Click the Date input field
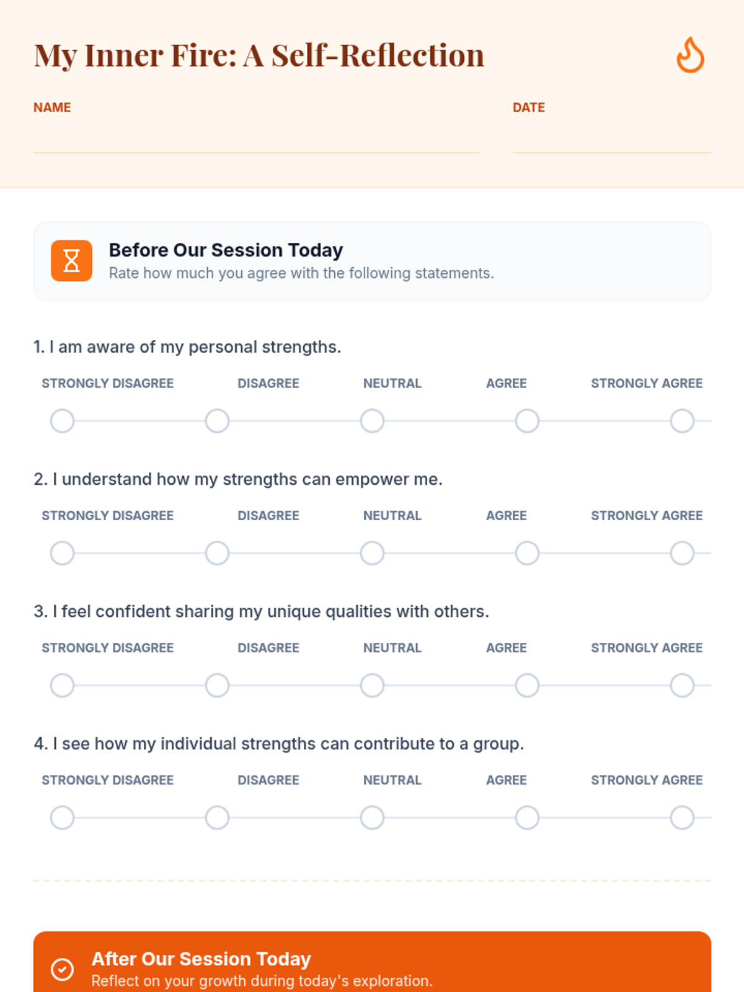 pos(611,139)
